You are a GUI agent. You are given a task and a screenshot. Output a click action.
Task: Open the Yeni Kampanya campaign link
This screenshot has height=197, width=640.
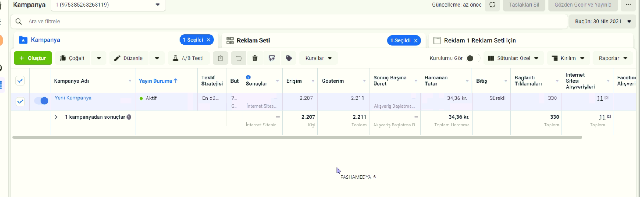pyautogui.click(x=73, y=98)
